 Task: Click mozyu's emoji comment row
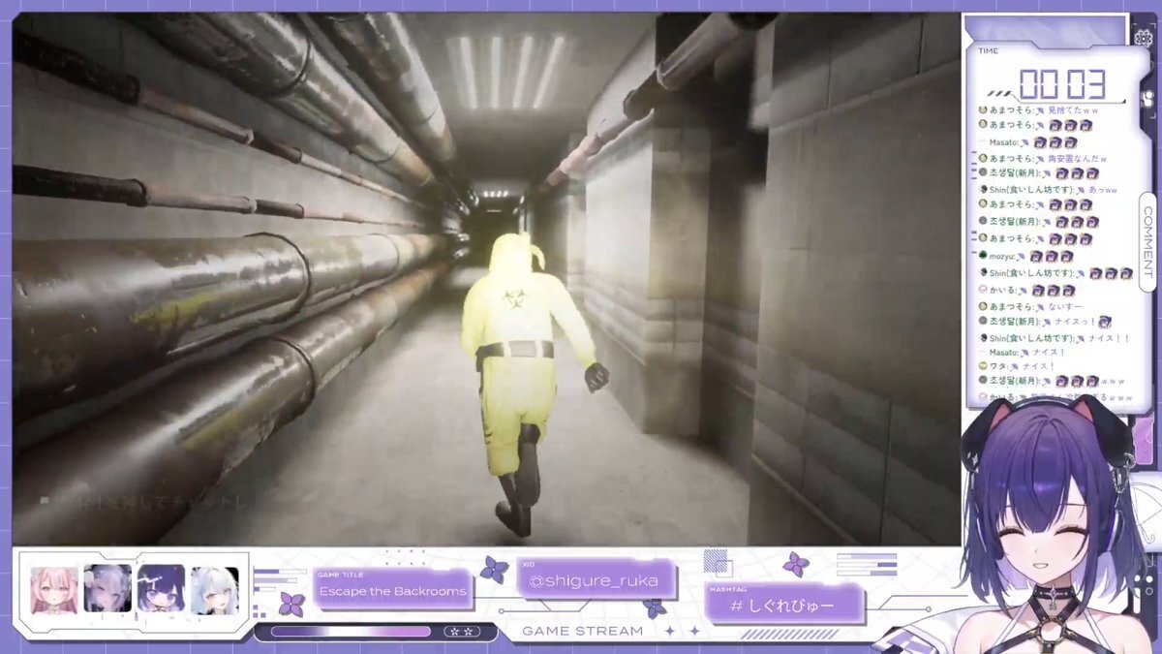coord(1025,256)
